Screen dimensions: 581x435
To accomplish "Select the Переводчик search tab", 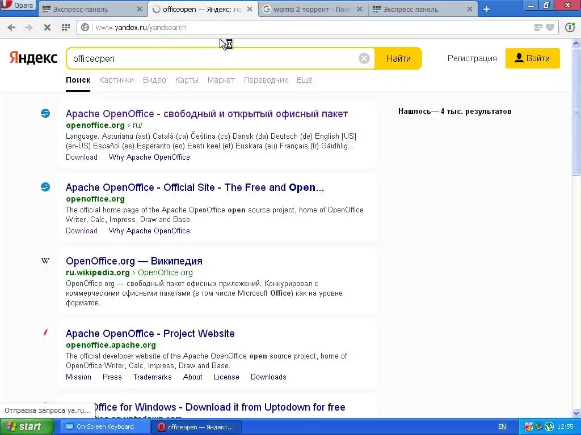I will tap(266, 80).
